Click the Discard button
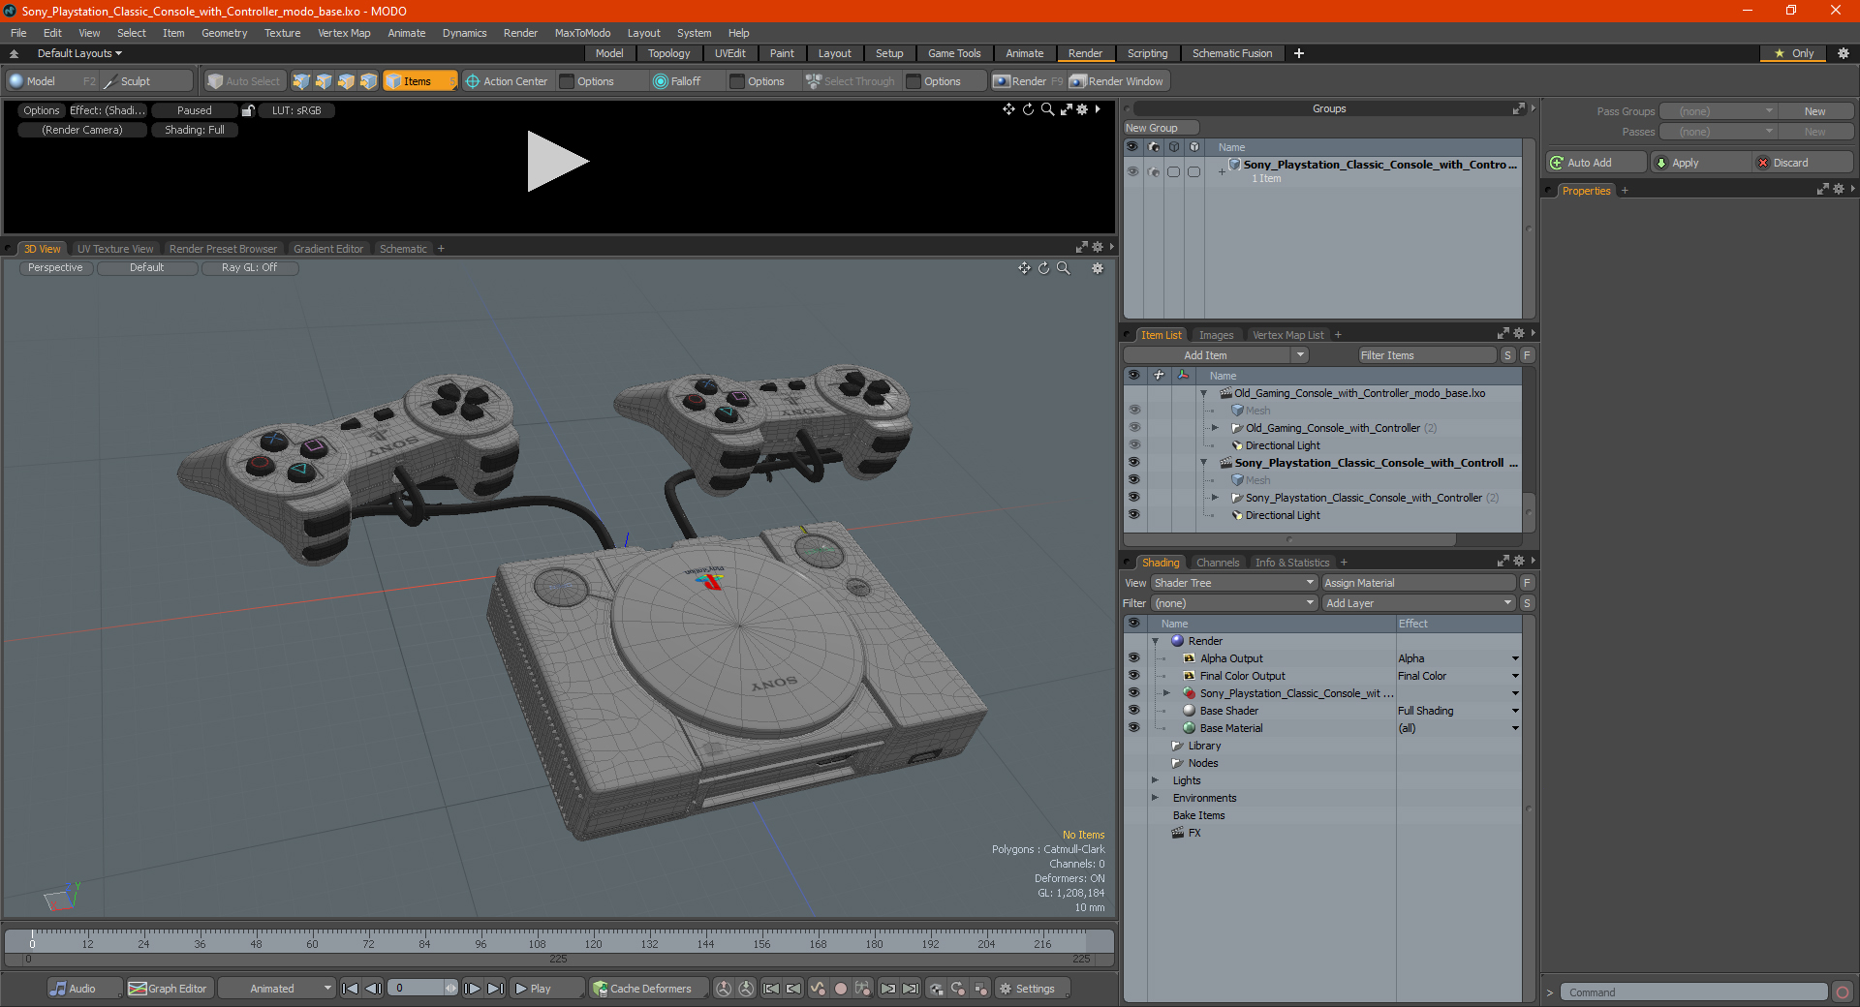 [x=1802, y=163]
